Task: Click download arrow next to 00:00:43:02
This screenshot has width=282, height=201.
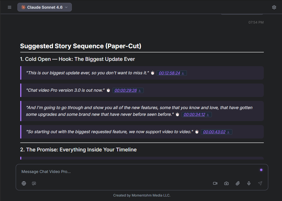Action: (228, 132)
